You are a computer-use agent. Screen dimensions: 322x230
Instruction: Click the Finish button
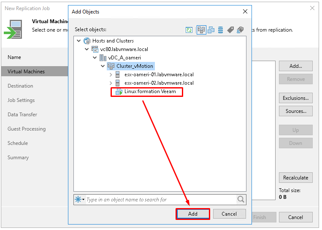click(264, 217)
